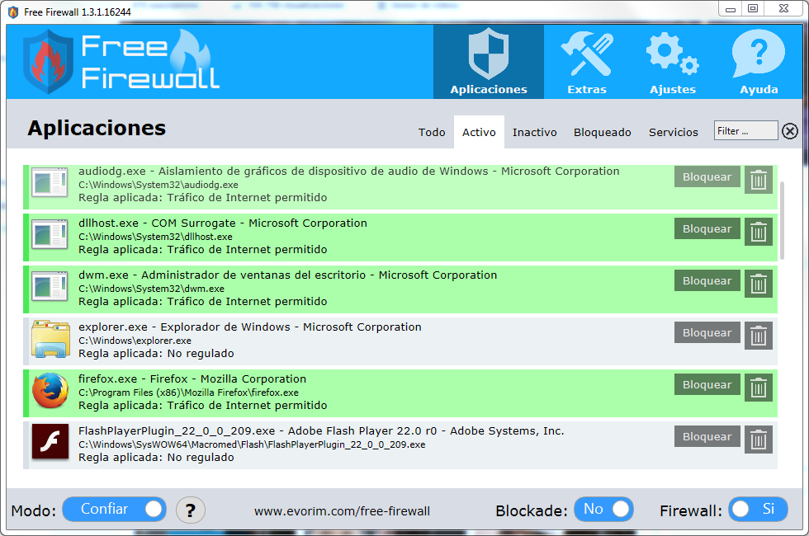Click path C:\Windows\System32\dllhost.exe
809x536 pixels.
pos(155,237)
